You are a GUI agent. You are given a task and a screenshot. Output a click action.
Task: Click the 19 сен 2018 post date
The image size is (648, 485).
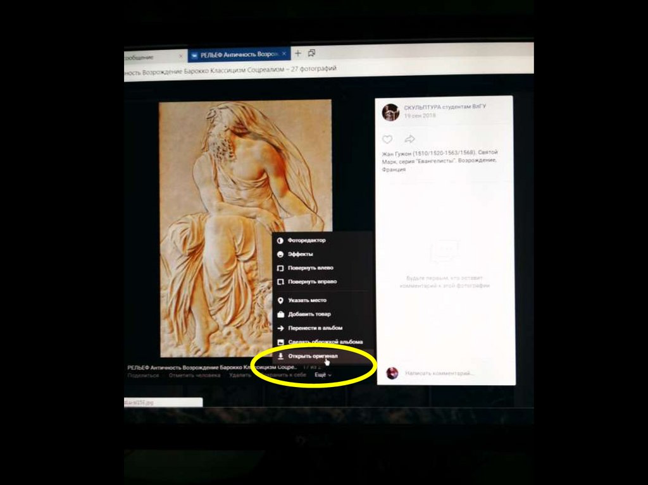(420, 116)
